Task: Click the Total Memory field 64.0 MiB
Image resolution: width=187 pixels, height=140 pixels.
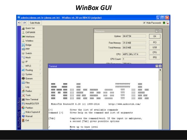Action: [x=134, y=48]
